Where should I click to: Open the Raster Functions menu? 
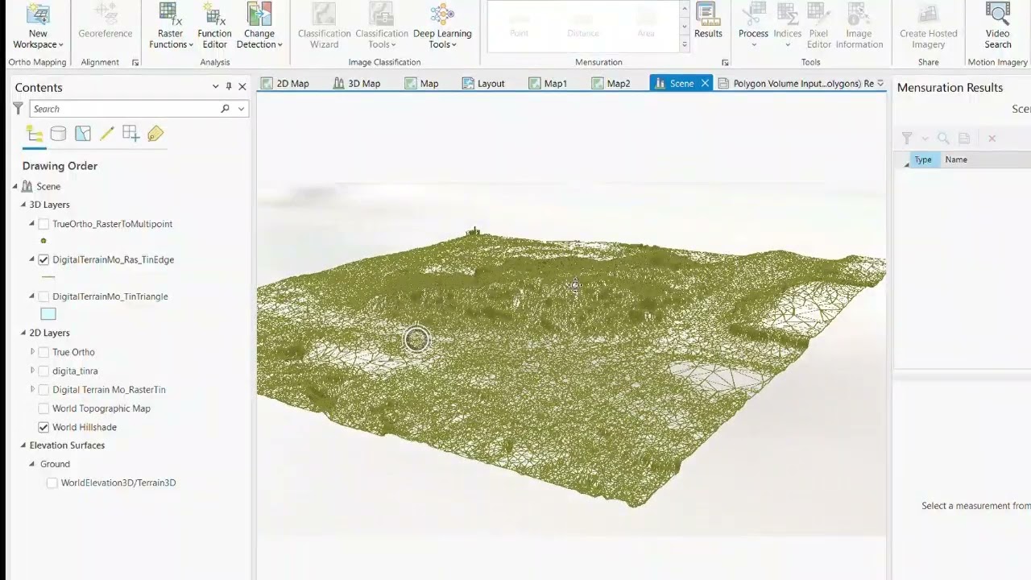170,27
